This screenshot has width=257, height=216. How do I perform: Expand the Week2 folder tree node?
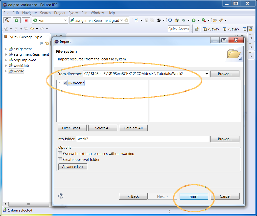tap(60, 83)
